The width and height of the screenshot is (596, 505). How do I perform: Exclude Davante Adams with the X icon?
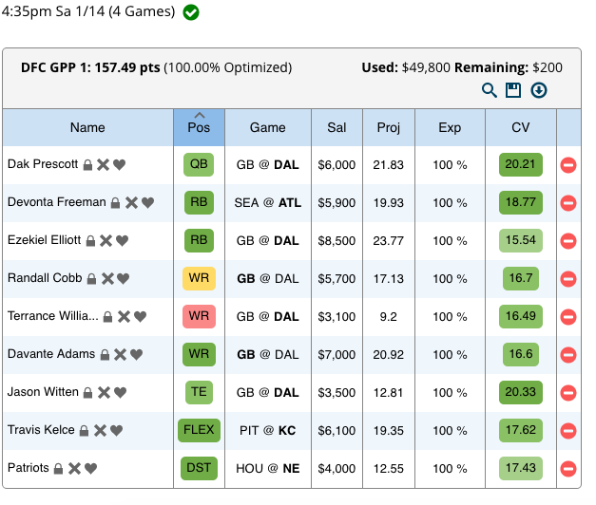coord(121,355)
